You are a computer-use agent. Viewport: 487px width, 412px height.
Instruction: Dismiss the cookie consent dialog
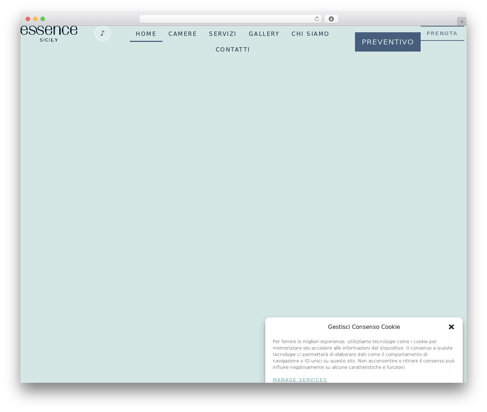tap(451, 327)
